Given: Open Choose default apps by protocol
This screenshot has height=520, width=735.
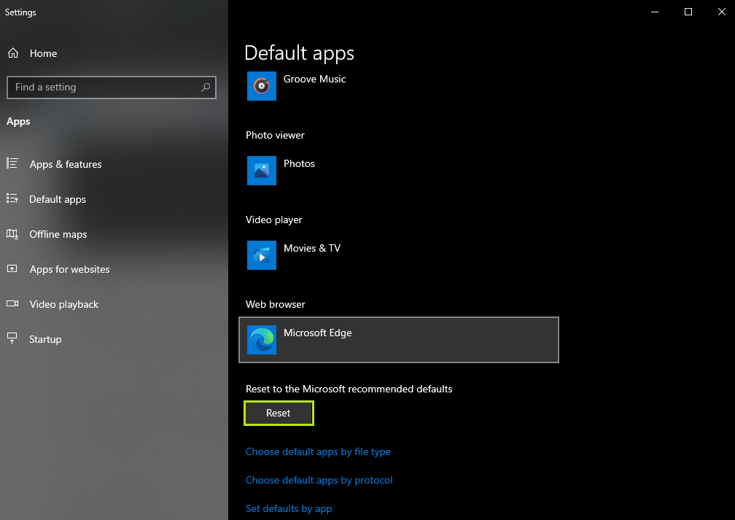Looking at the screenshot, I should coord(319,480).
